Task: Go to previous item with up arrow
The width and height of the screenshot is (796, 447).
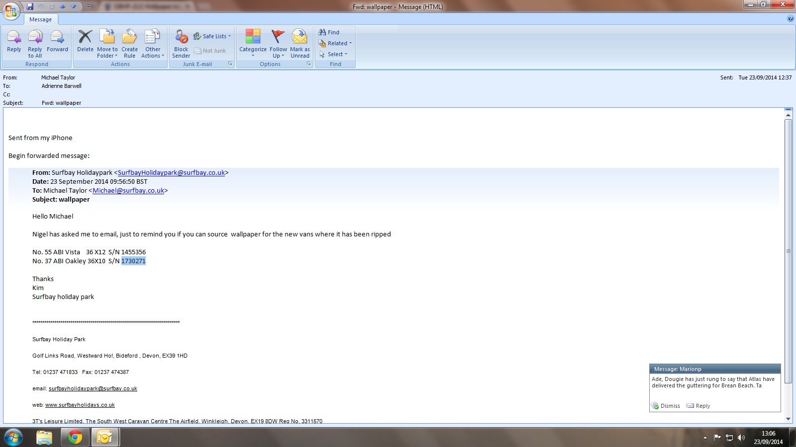Action: point(63,6)
